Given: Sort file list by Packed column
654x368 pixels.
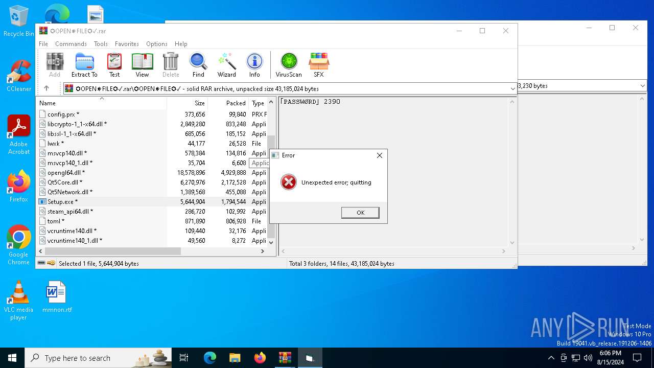Looking at the screenshot, I should (x=228, y=103).
